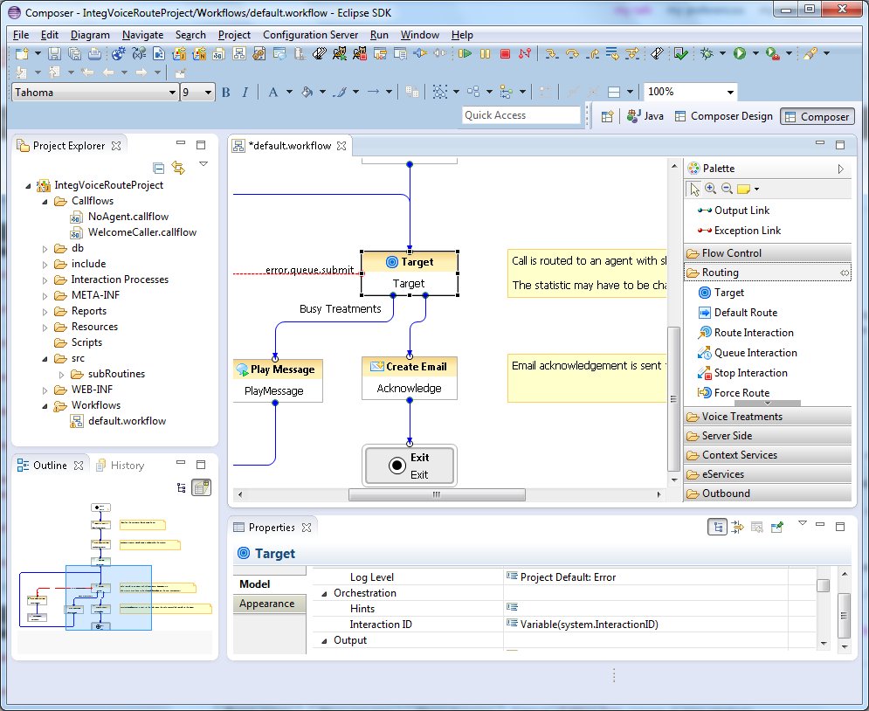Click the green Run button icon
Image resolution: width=869 pixels, height=711 pixels.
point(740,53)
